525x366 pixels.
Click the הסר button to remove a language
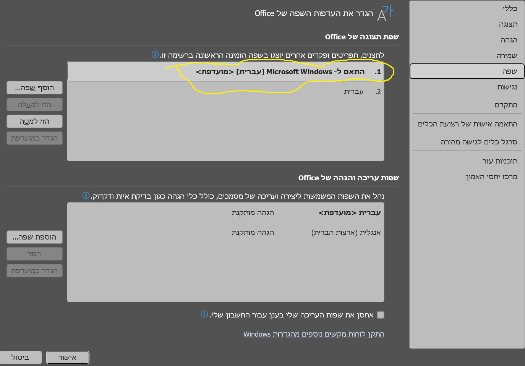[34, 254]
